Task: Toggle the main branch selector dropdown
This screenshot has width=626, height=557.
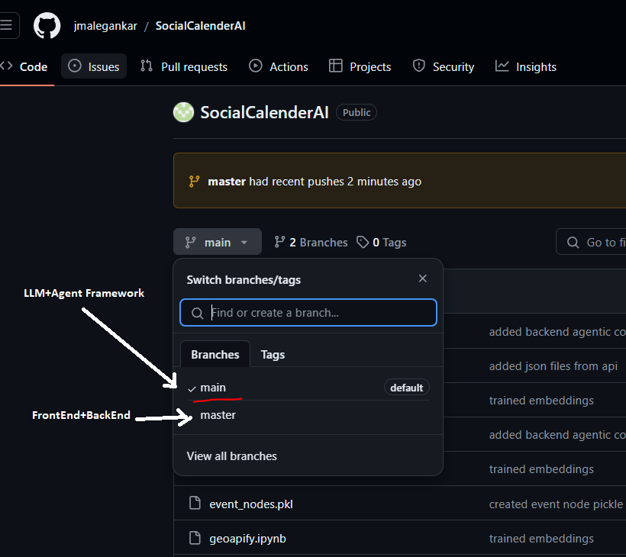Action: coord(218,242)
